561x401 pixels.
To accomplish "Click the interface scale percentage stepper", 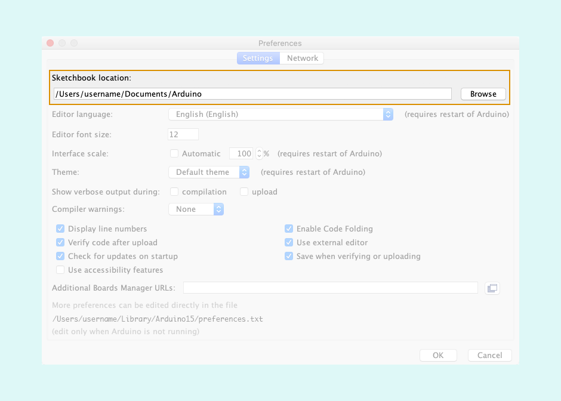I will (259, 153).
